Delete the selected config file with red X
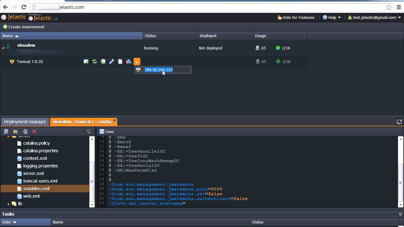This screenshot has height=227, width=404. tap(34, 131)
